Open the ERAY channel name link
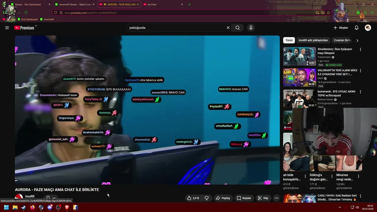 [320, 78]
